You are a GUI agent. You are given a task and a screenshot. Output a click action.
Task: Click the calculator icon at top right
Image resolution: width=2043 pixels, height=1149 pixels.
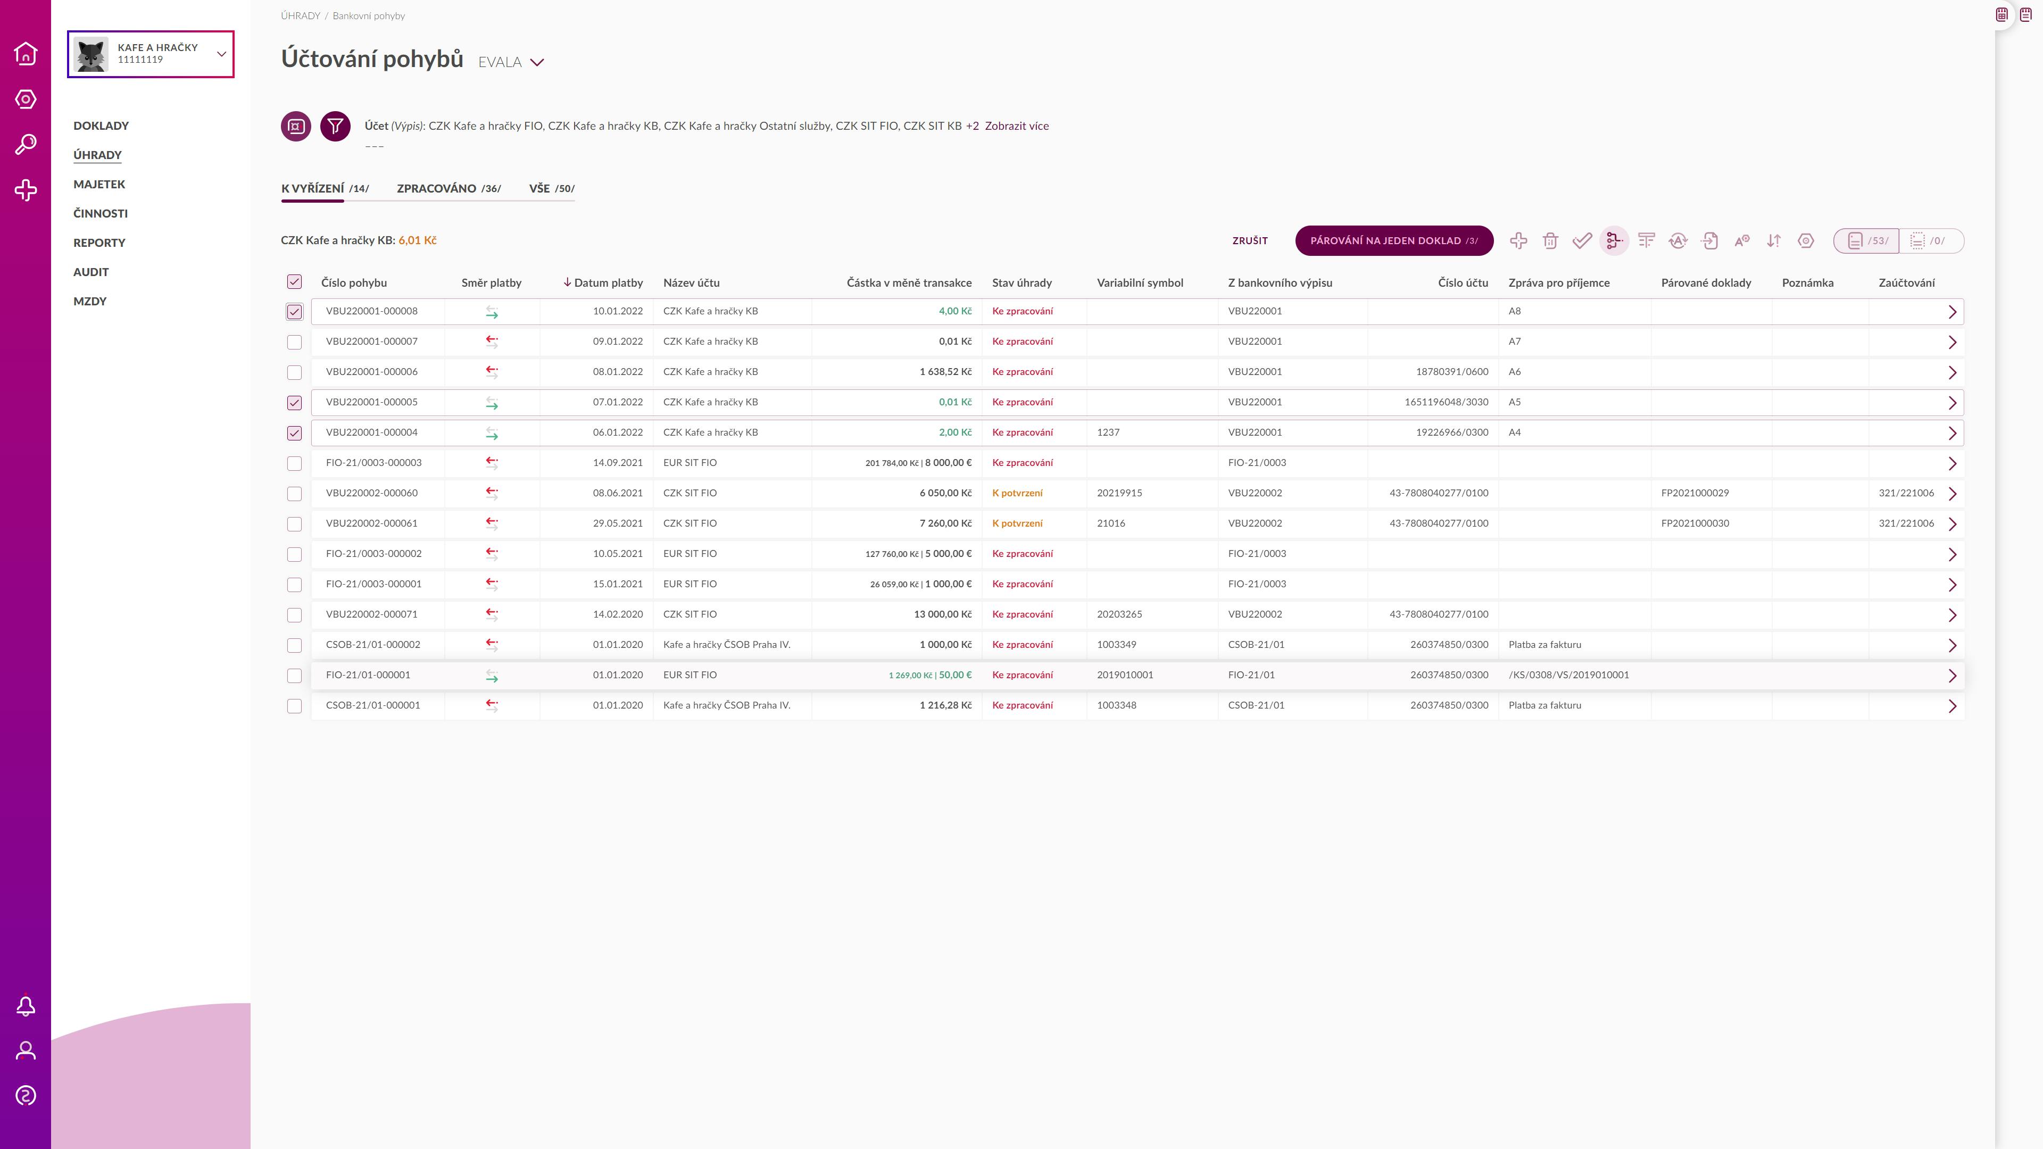(2002, 14)
